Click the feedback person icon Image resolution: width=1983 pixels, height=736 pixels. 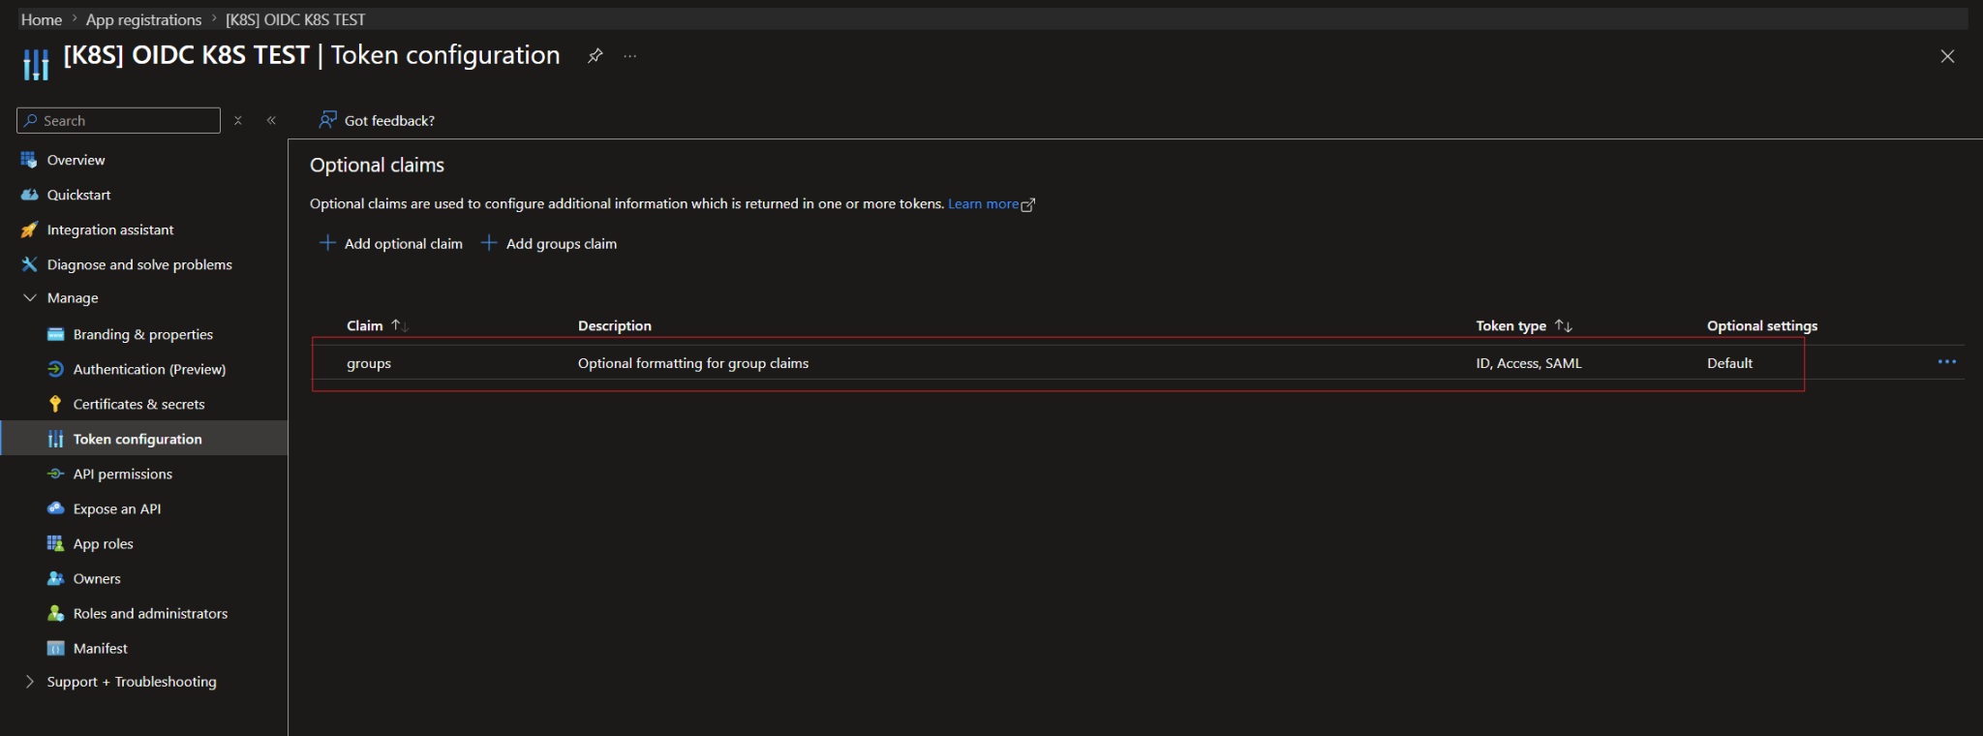pyautogui.click(x=328, y=120)
